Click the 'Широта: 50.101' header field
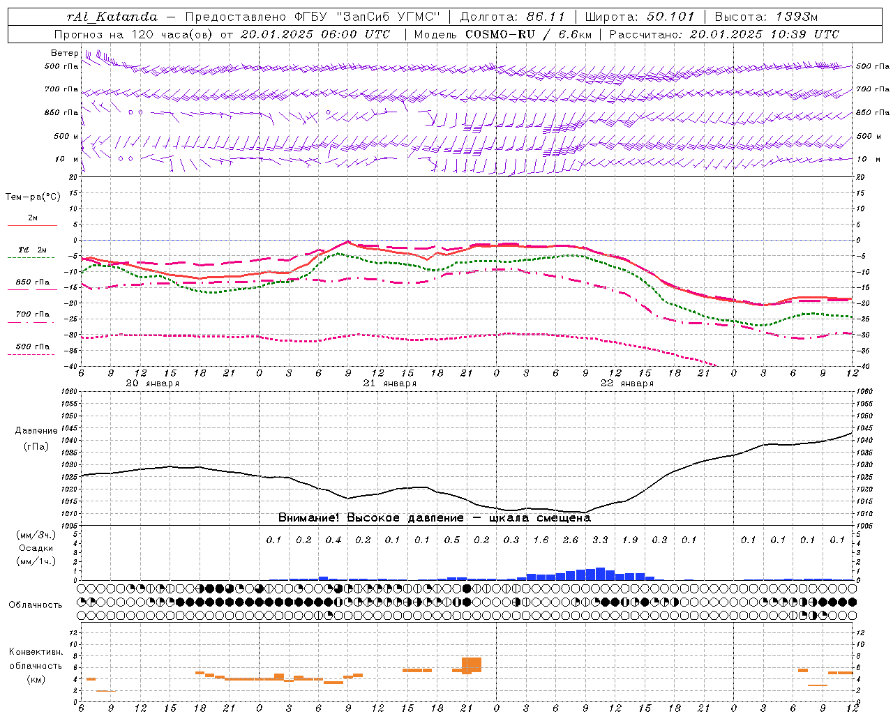The height and width of the screenshot is (714, 893). 640,17
